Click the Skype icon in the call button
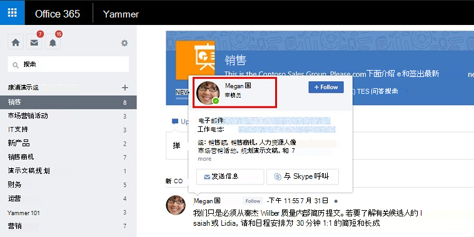Viewport: 474px width, 237px height. (278, 176)
